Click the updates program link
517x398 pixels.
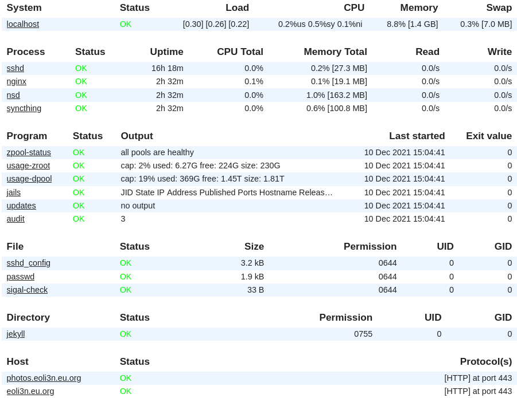point(21,206)
